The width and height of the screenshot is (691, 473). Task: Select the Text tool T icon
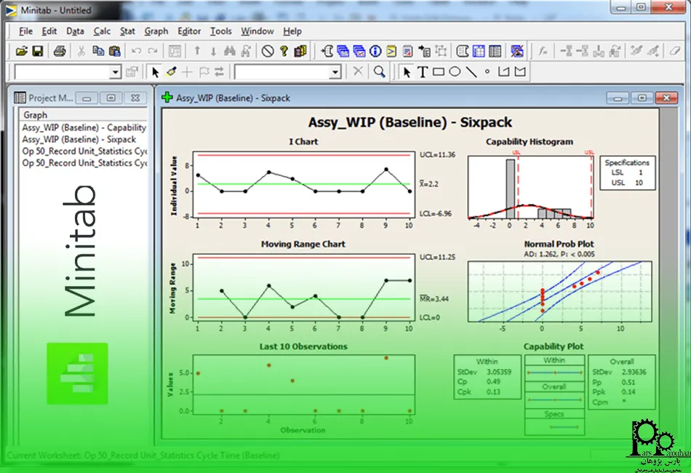[422, 71]
